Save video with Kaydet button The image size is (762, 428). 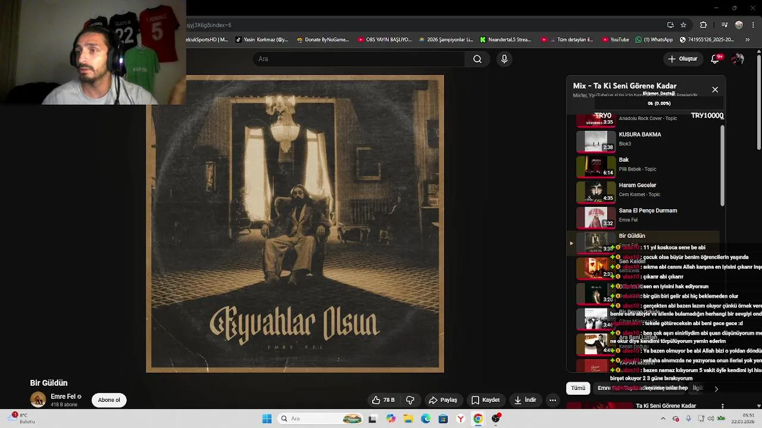[486, 400]
